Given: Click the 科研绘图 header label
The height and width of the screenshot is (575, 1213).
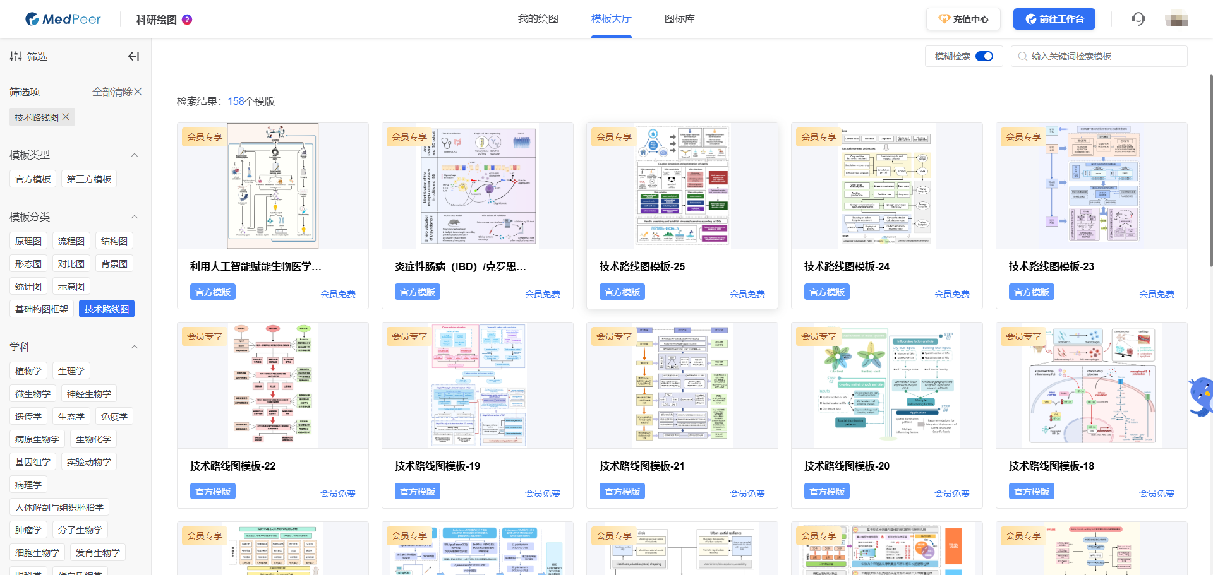Looking at the screenshot, I should tap(157, 20).
